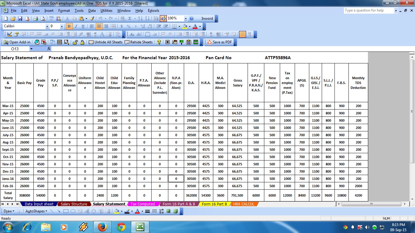Click the Decrease Decimal icon

[x=150, y=26]
